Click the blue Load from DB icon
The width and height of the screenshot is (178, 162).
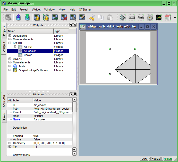pyautogui.click(x=19, y=17)
